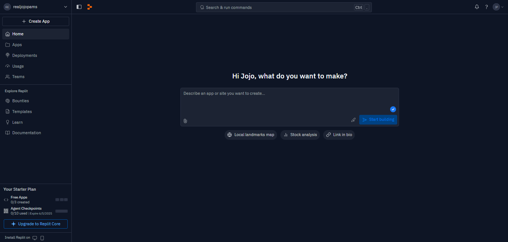Install Replit on mobile icon
508x242 pixels.
point(42,238)
